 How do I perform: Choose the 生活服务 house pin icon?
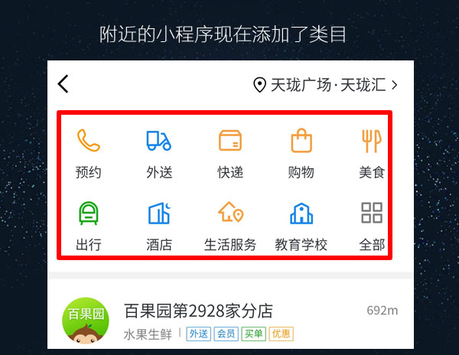click(231, 212)
